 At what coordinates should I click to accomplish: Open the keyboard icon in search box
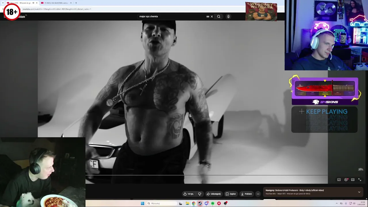point(208,16)
